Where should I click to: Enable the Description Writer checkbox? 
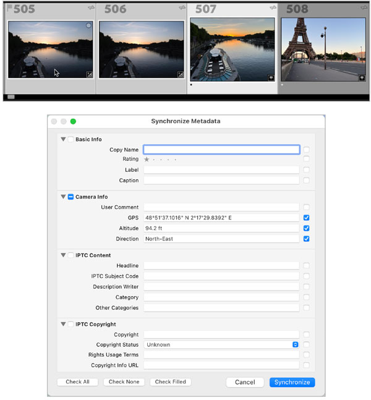click(307, 287)
